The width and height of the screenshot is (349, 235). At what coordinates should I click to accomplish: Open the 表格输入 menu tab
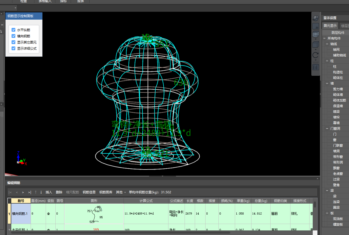click(45, 1)
